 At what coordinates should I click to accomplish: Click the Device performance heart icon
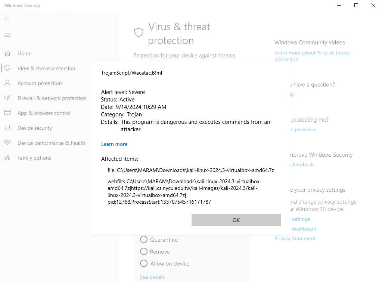point(7,143)
